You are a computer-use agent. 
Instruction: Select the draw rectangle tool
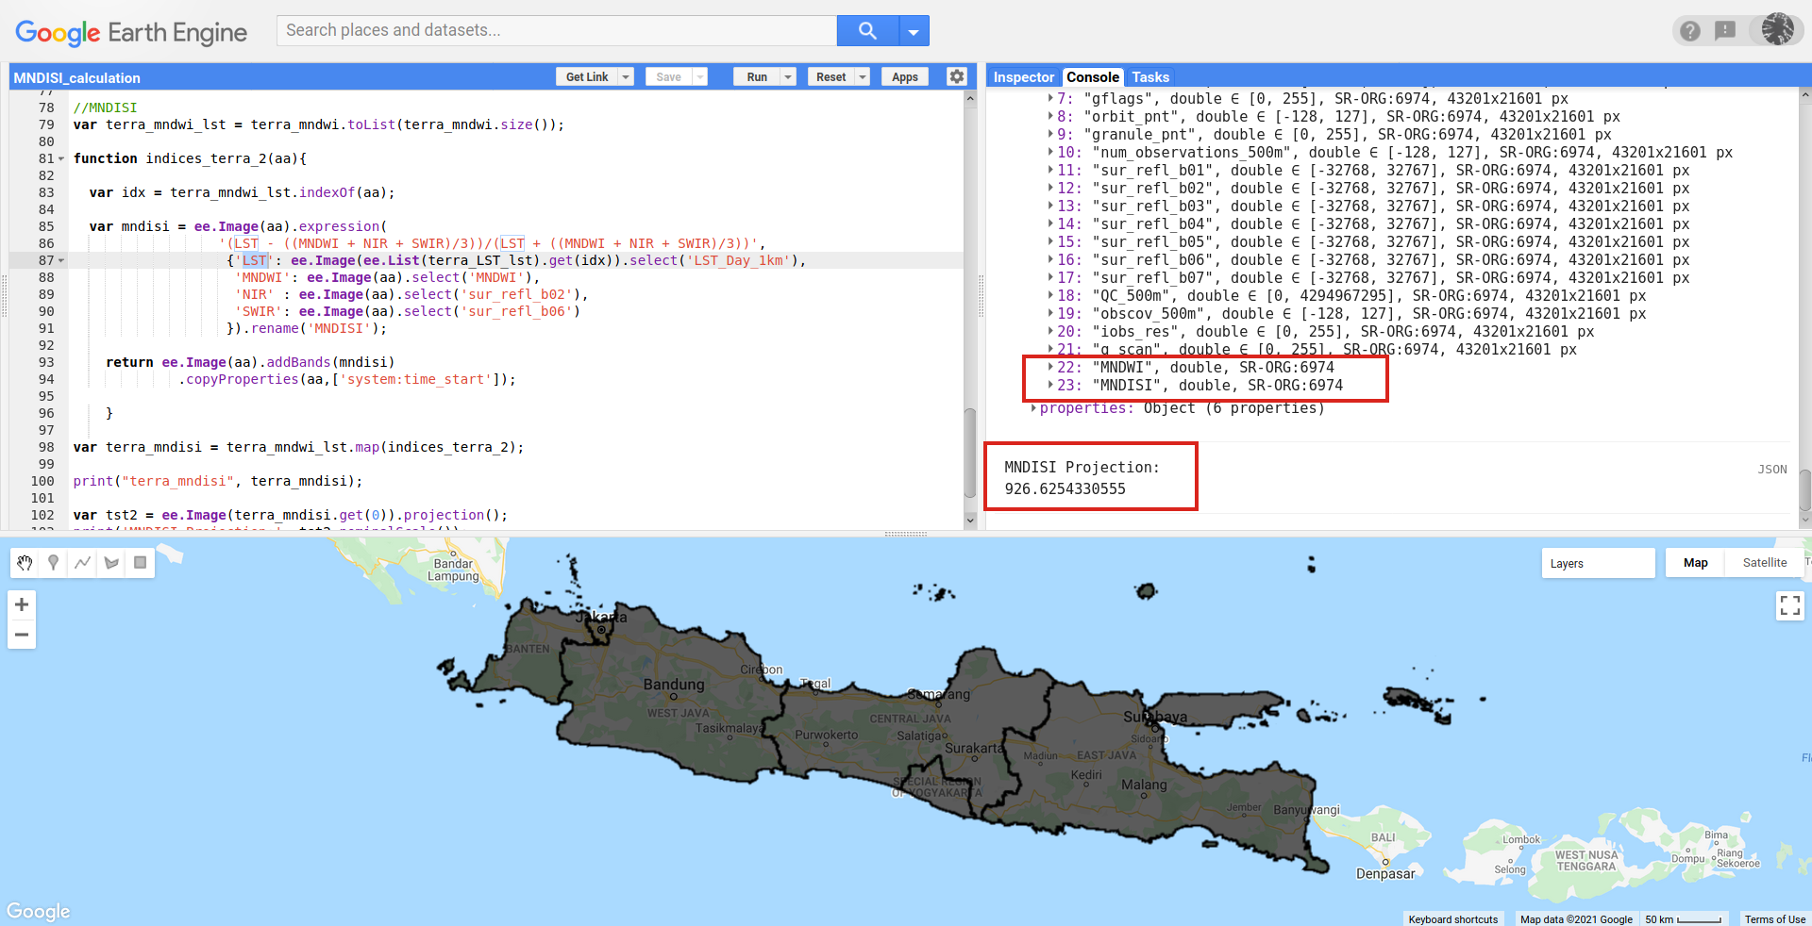140,563
